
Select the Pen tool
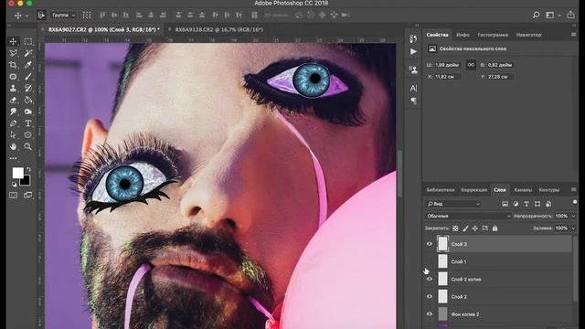tap(13, 123)
